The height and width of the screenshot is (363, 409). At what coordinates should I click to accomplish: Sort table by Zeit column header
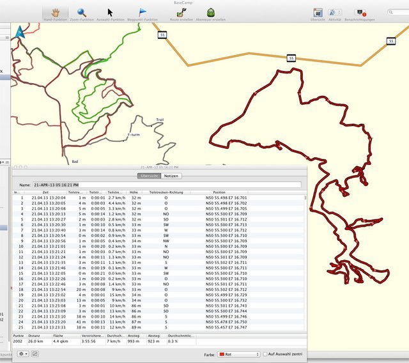46,192
